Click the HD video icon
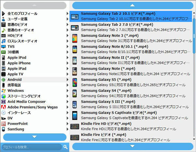Viewport: 196px width, 152px height. coord(3,36)
